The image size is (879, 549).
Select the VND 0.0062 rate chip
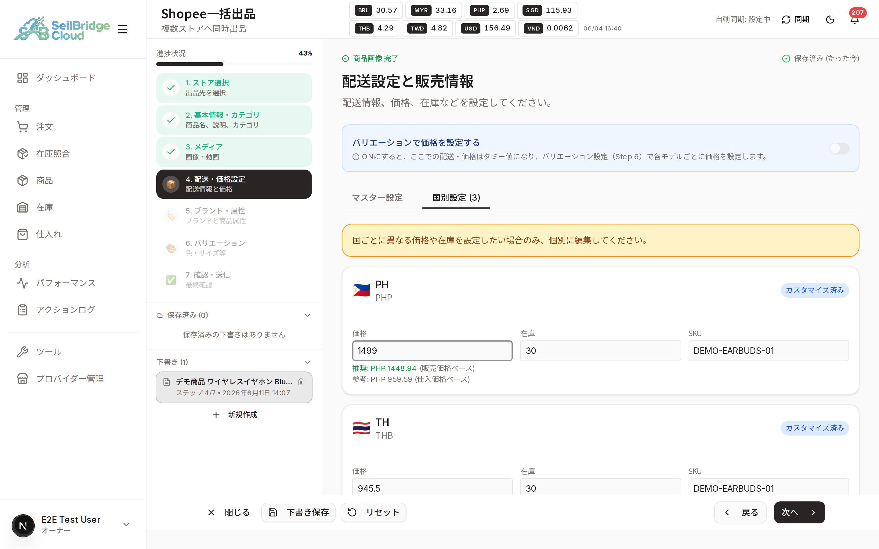click(548, 28)
